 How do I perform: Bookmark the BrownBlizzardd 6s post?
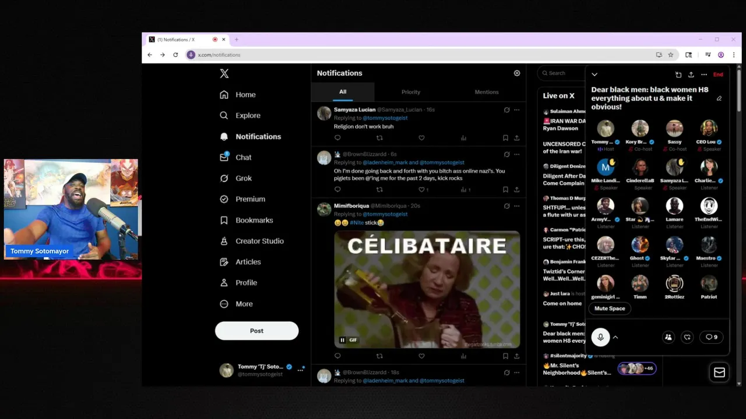click(x=505, y=189)
